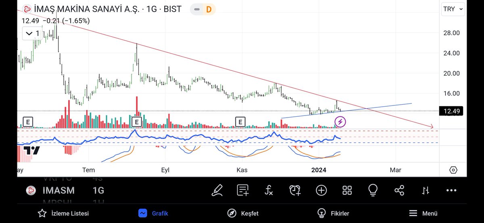The height and width of the screenshot is (223, 484).
Task: Open the more options three-dots menu
Action: click(451, 190)
